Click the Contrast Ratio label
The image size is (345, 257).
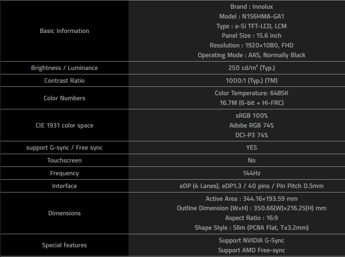point(64,81)
